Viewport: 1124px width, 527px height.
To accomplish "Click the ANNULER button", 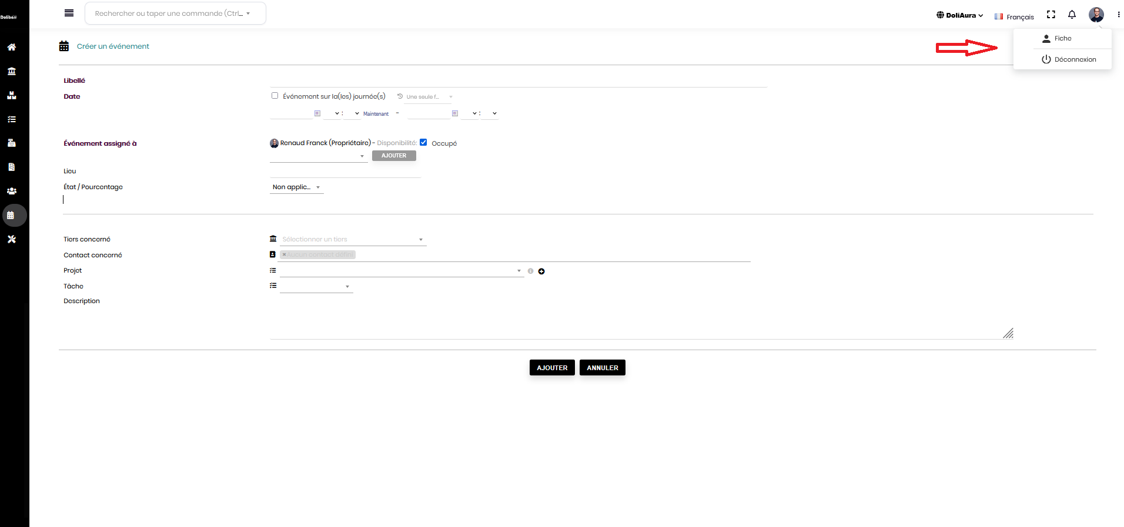I will tap(603, 368).
